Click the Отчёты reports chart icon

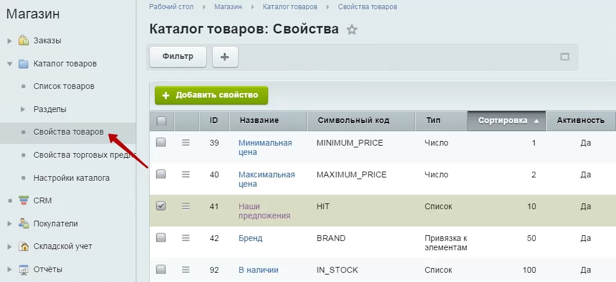(x=24, y=269)
